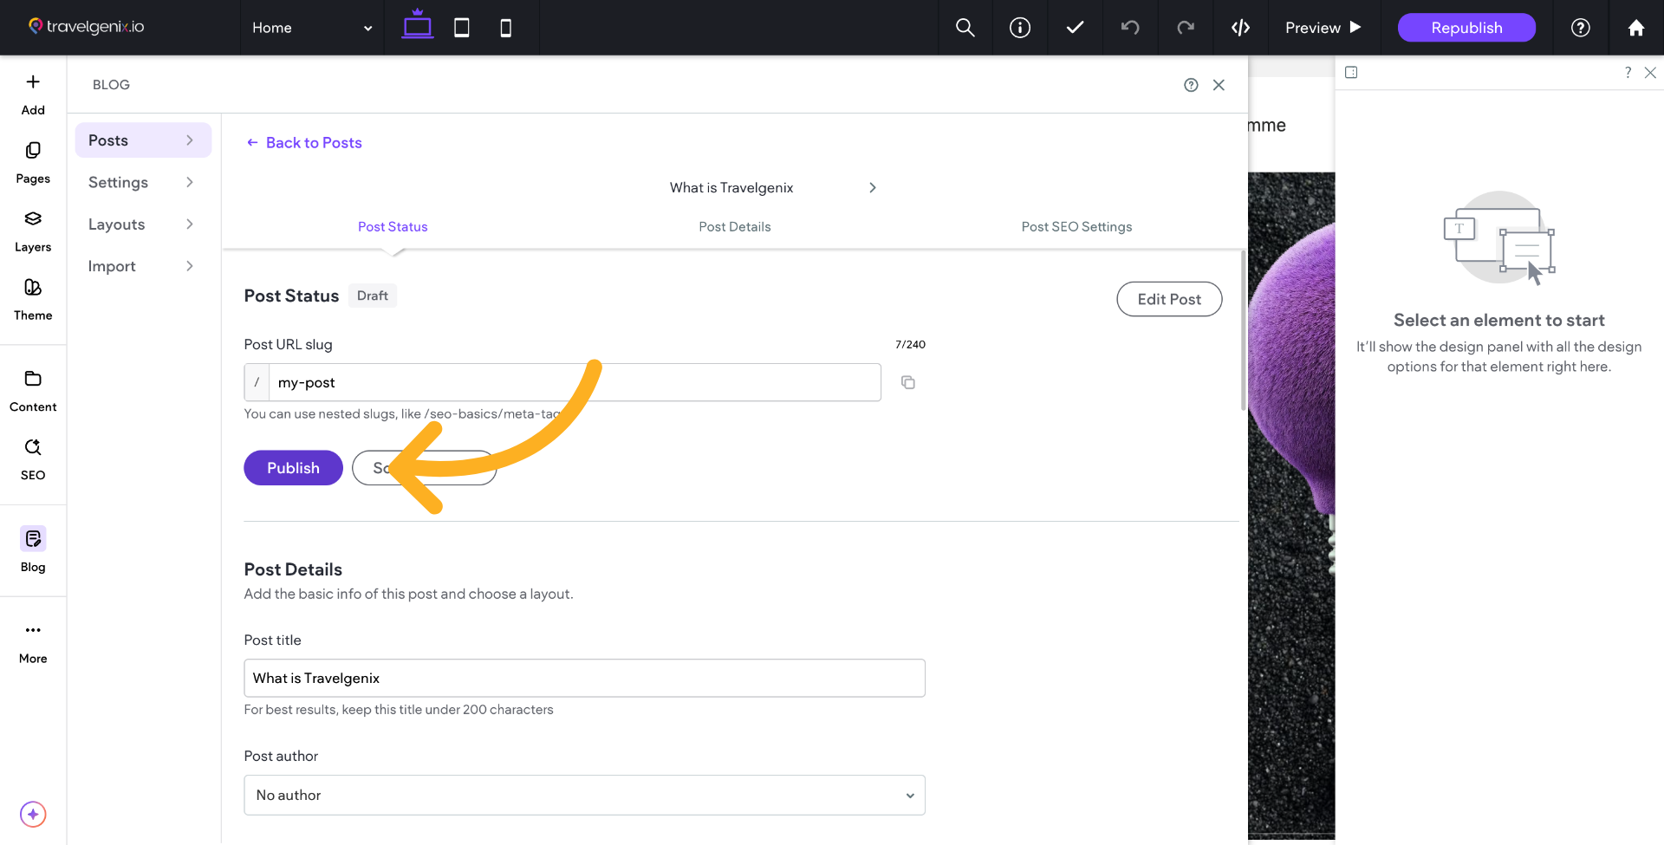Undo the last change

click(1130, 27)
